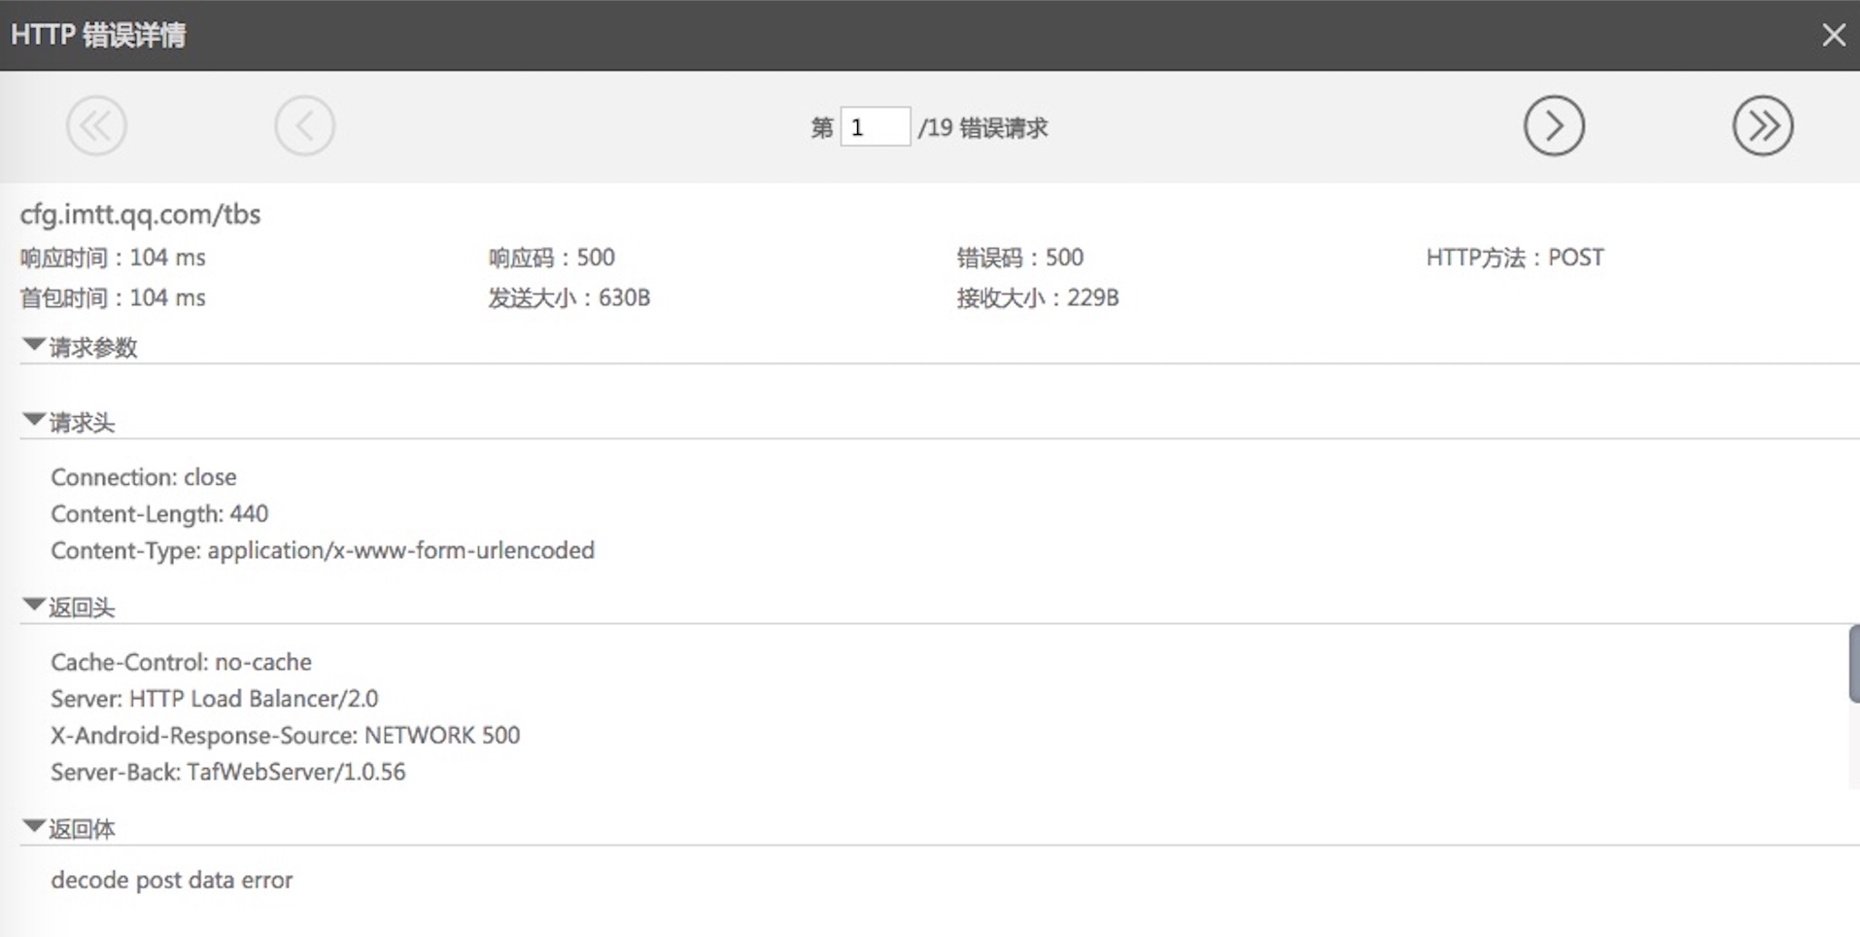Select the Connection: close header line
Screen dimensions: 1860x937
[x=144, y=477]
